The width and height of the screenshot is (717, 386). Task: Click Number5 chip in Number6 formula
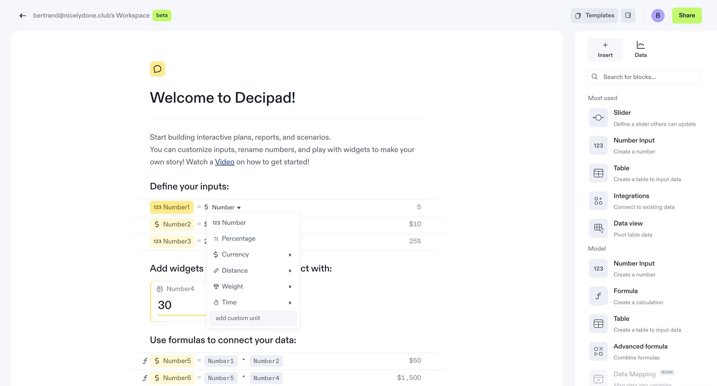pos(221,378)
